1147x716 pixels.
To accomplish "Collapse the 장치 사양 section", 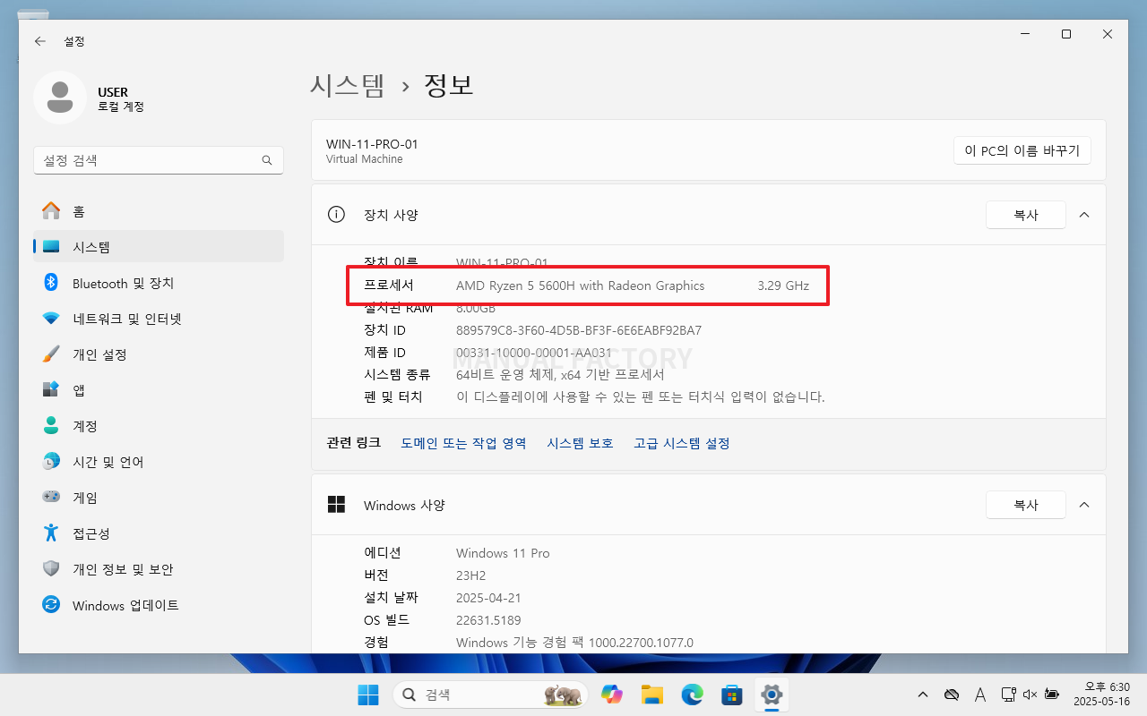I will tap(1084, 215).
